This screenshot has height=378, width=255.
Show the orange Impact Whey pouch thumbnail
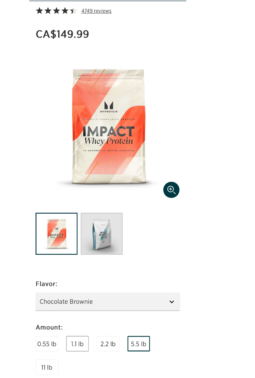[x=56, y=234]
